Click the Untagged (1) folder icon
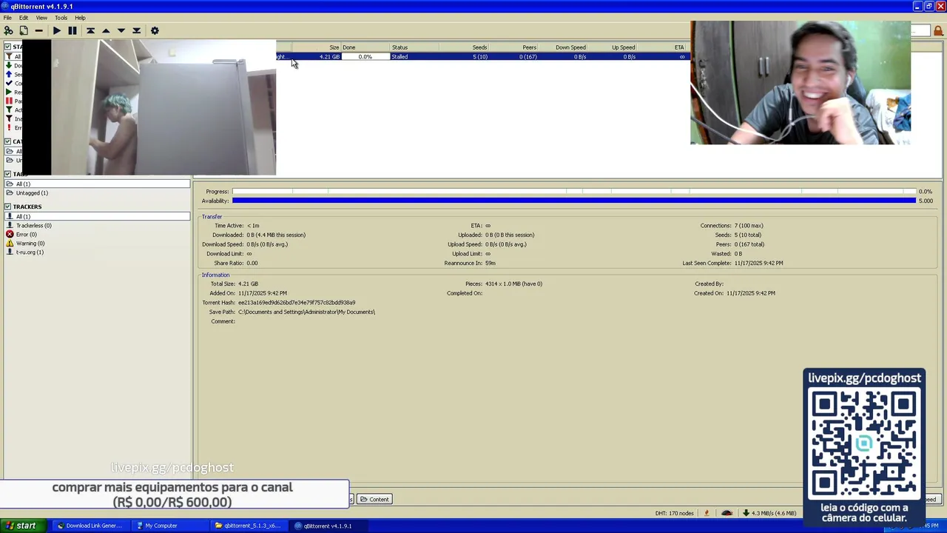Screen dimensions: 947x533 tap(10, 192)
